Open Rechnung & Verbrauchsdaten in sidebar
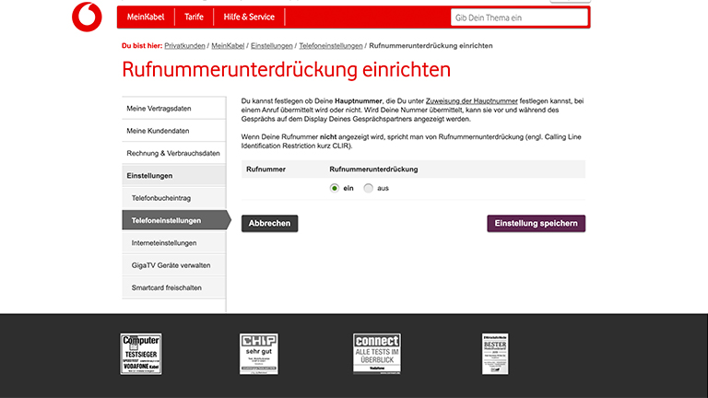The height and width of the screenshot is (398, 708). point(174,154)
